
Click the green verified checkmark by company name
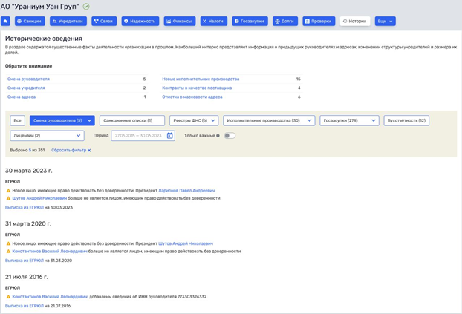86,7
